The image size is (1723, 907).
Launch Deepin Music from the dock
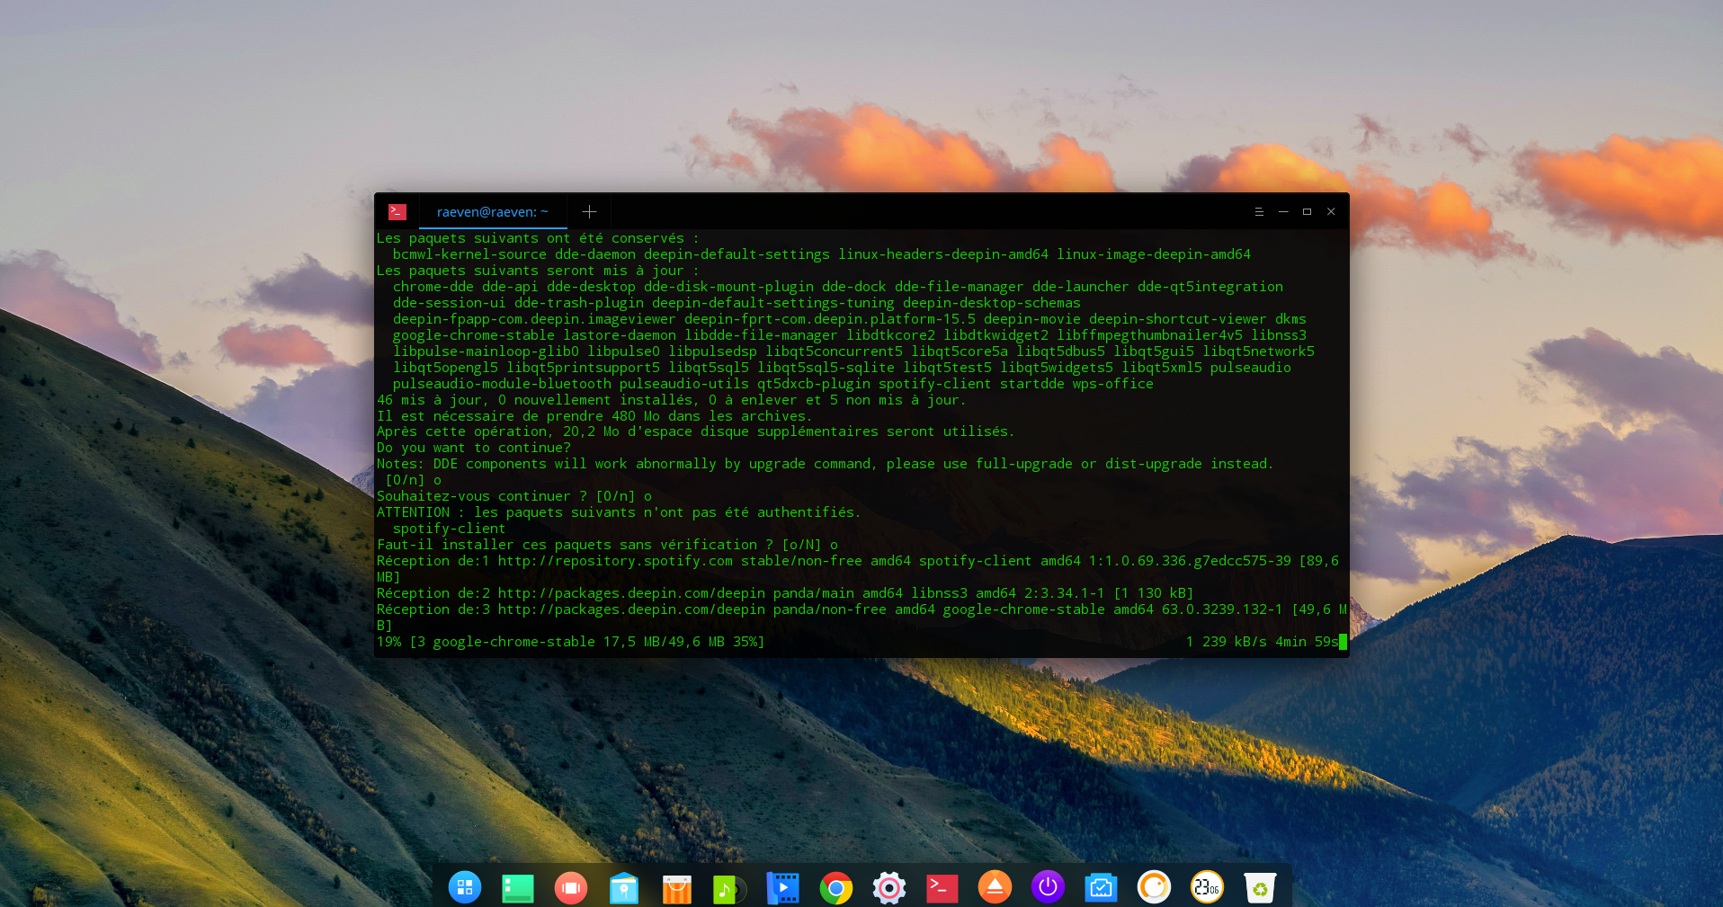pos(729,889)
